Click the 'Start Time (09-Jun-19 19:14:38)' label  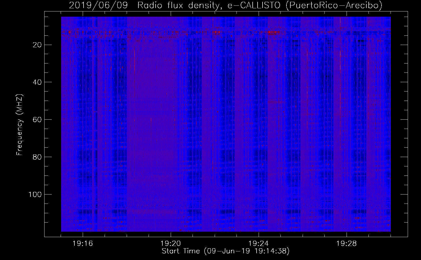pos(226,251)
